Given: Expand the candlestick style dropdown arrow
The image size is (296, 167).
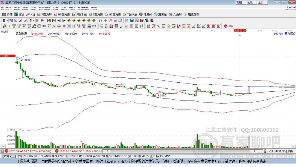Looking at the screenshot, I should coord(34,21).
